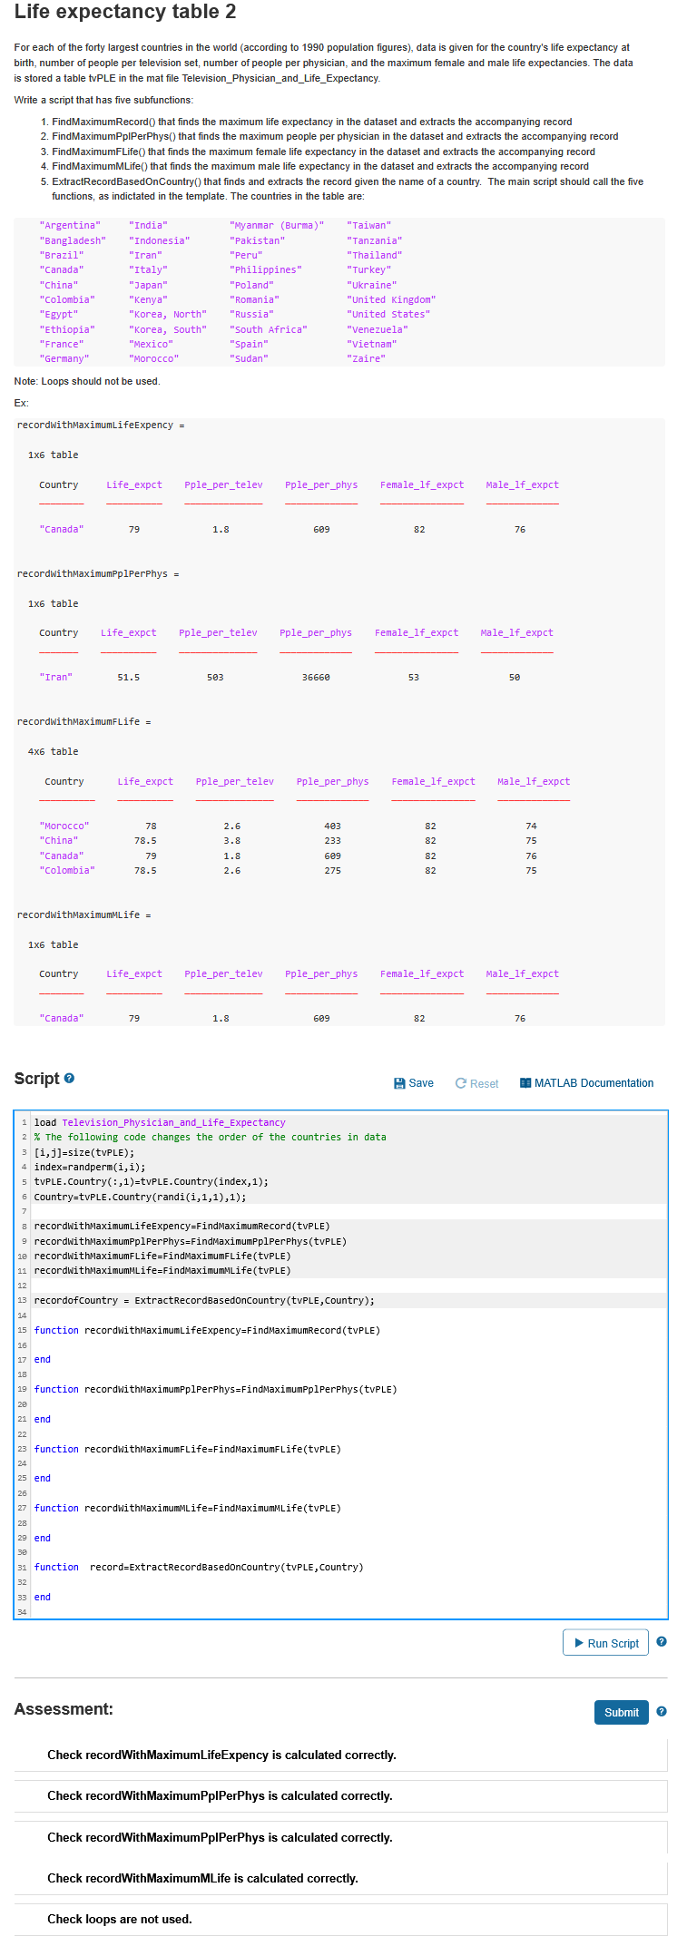Place cursor on empty editor line 24
Viewport: 687px width, 1946px height.
pos(349,1463)
